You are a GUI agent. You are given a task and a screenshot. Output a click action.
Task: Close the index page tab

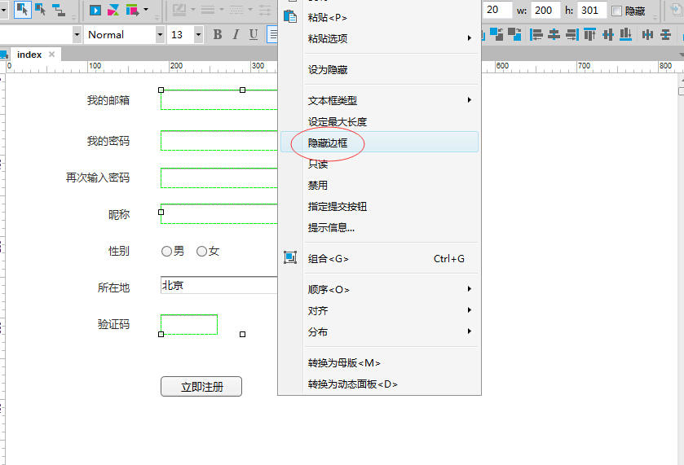click(51, 55)
